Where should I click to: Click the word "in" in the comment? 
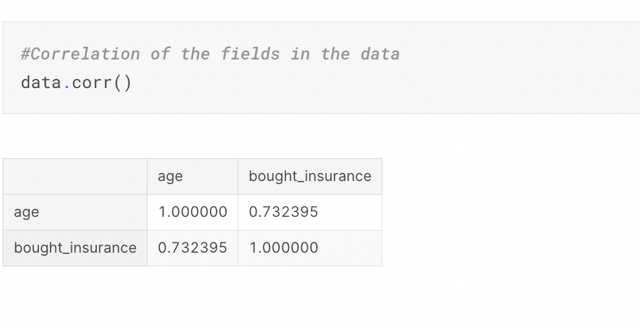[x=301, y=54]
